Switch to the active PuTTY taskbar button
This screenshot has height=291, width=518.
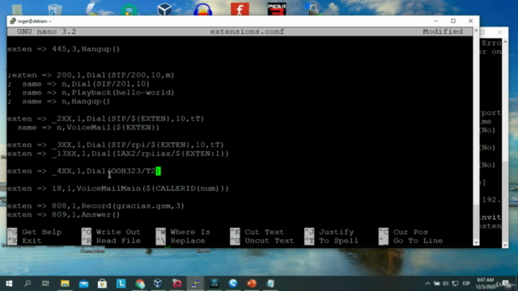click(195, 284)
